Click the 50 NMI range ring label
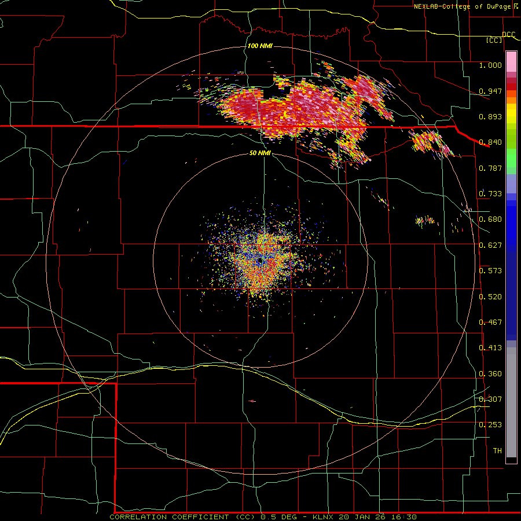 260,153
